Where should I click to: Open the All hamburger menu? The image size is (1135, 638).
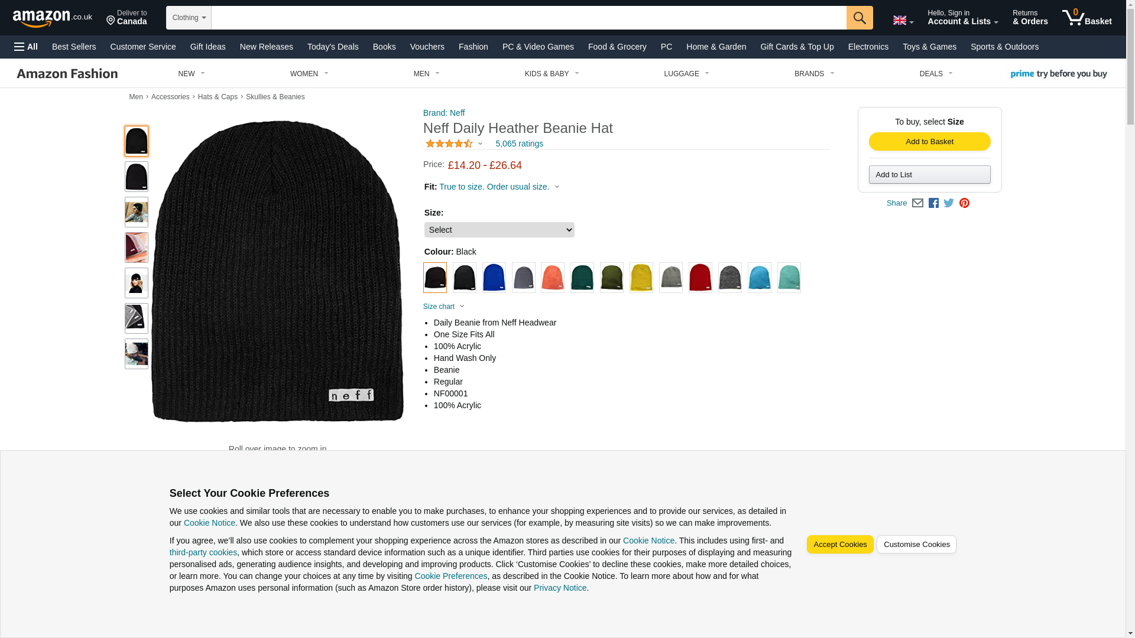(26, 47)
